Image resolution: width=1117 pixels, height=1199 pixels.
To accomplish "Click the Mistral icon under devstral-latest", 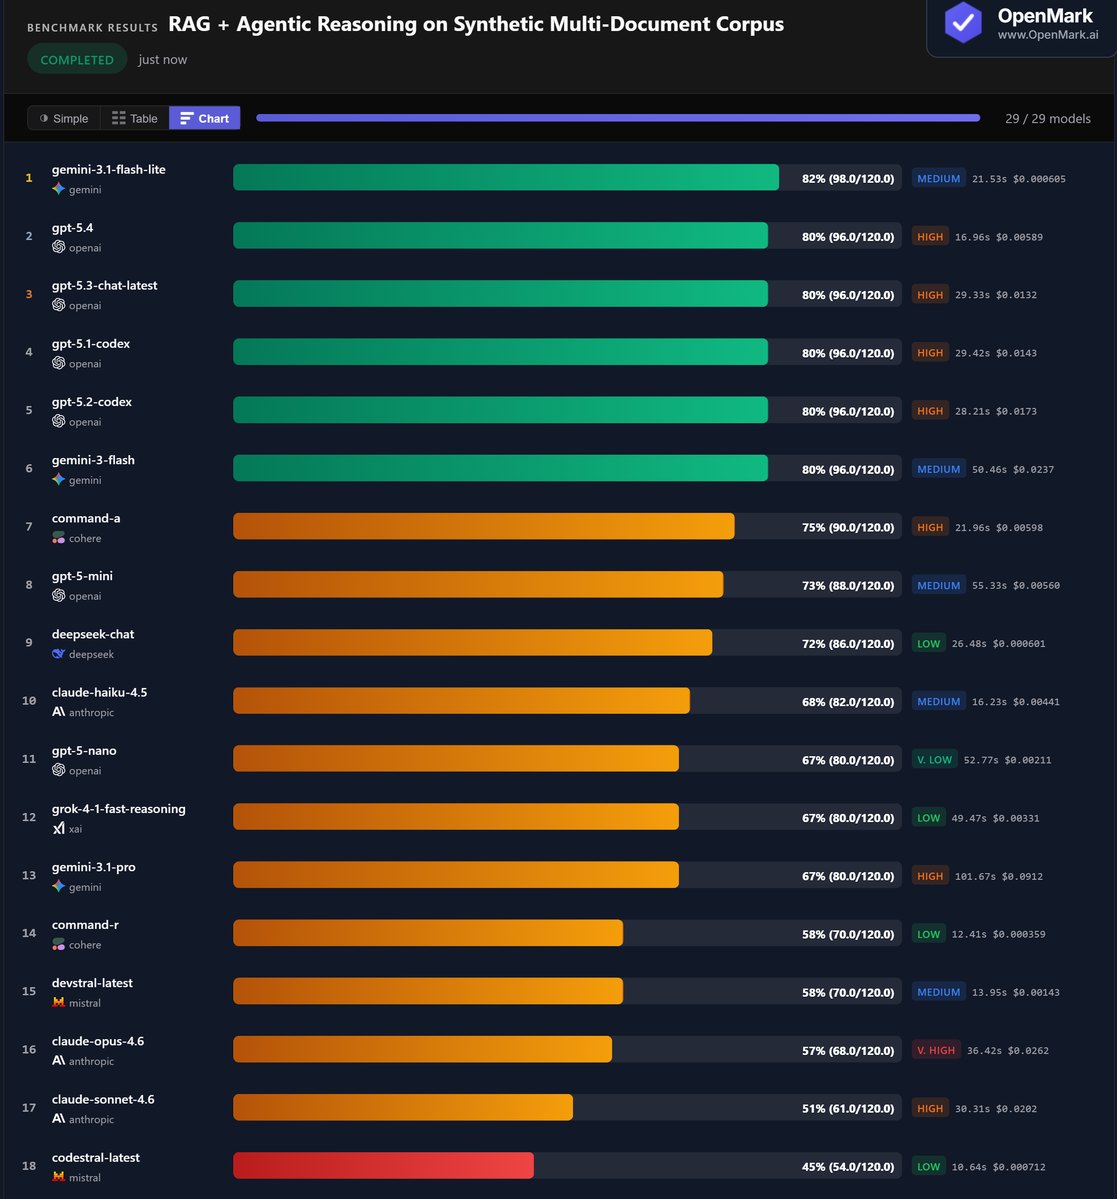I will click(x=59, y=1002).
